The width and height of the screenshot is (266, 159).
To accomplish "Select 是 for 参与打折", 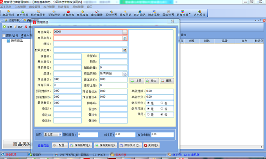I will click(x=148, y=109).
